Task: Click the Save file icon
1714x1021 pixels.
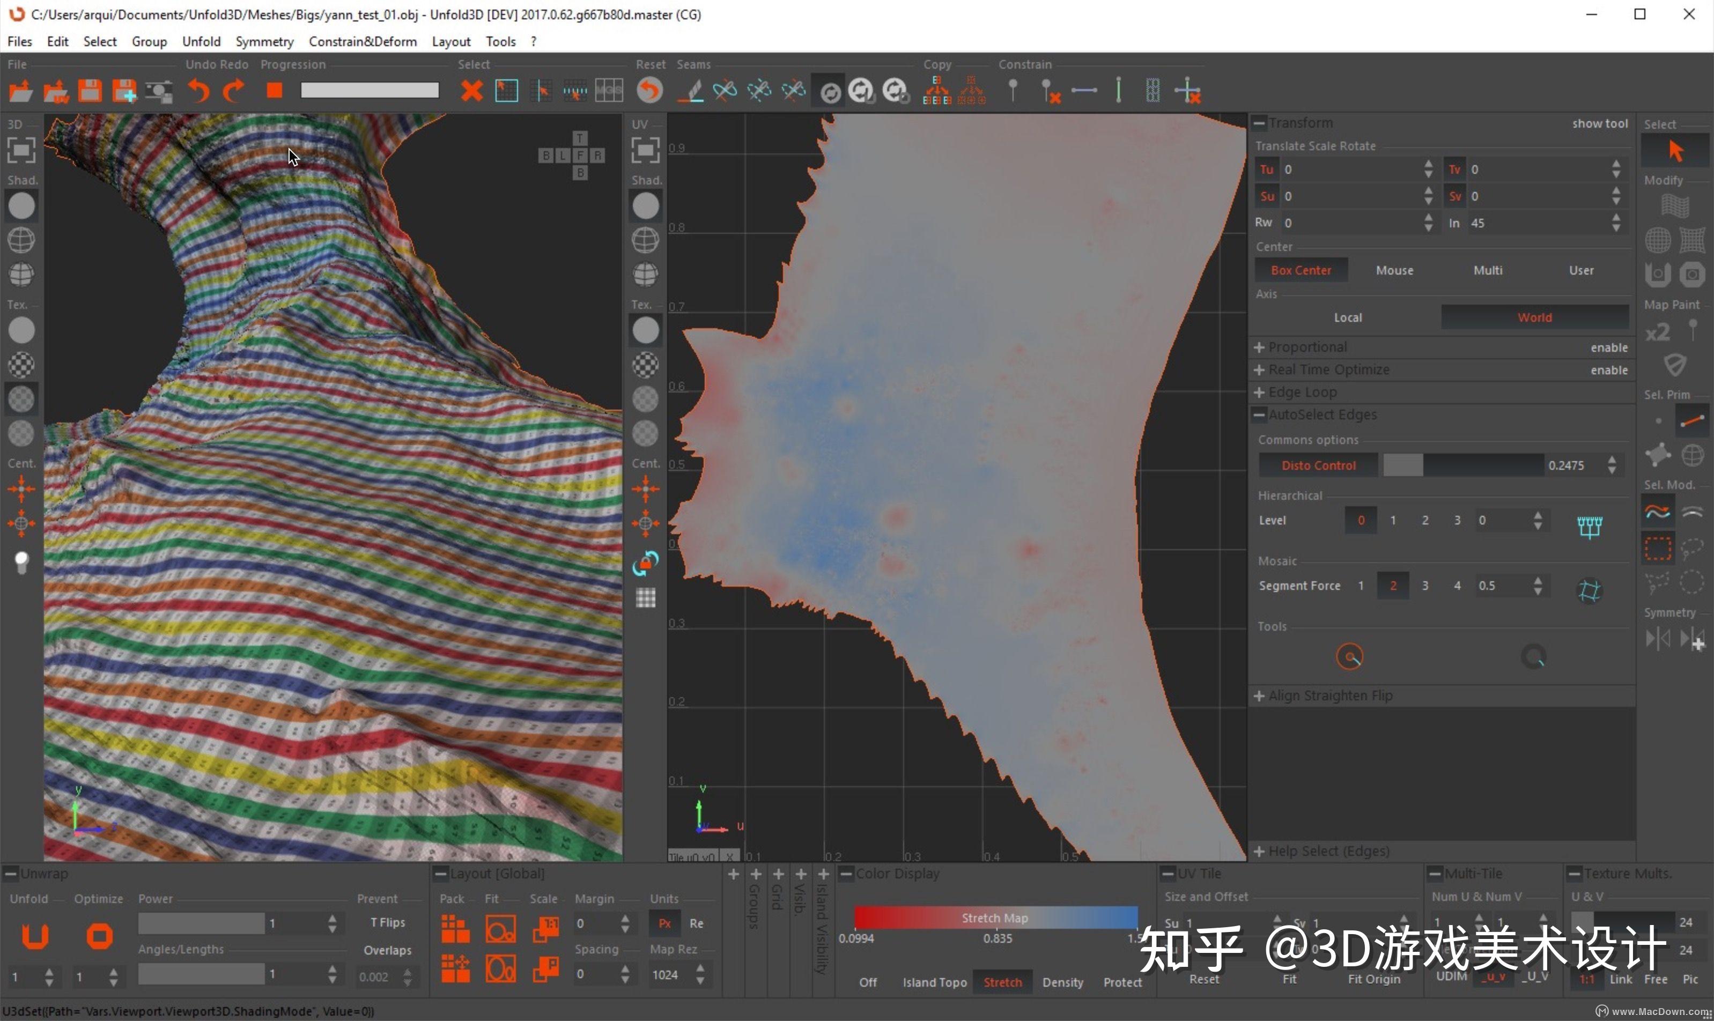Action: [x=90, y=91]
